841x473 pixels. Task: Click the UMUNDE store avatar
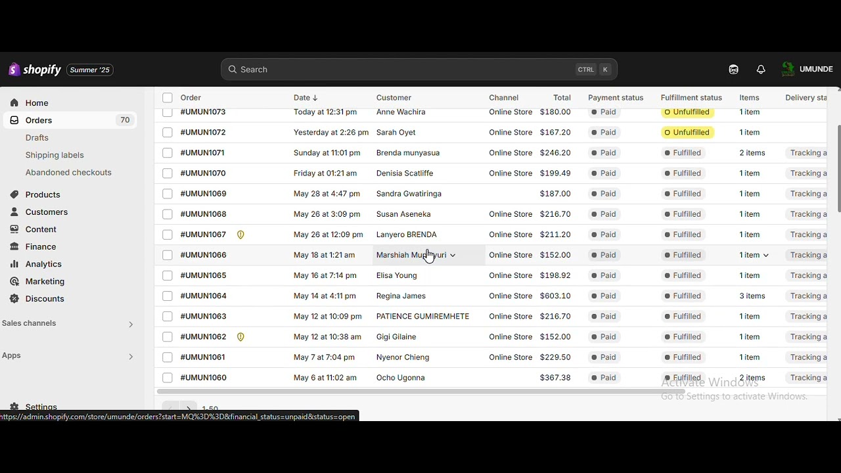(788, 69)
